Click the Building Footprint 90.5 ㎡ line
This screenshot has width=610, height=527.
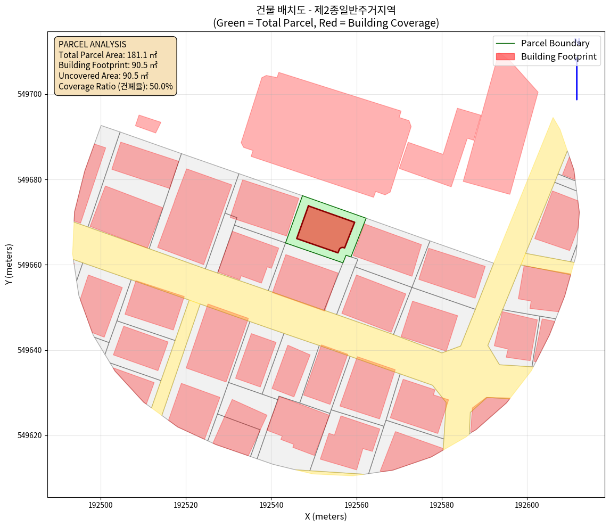[x=108, y=65]
